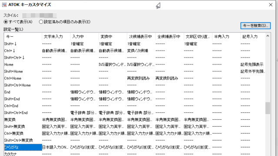This screenshot has height=156, width=278.
Task: Click ひらがな(後)変 under 入力中
Action: click(83, 147)
